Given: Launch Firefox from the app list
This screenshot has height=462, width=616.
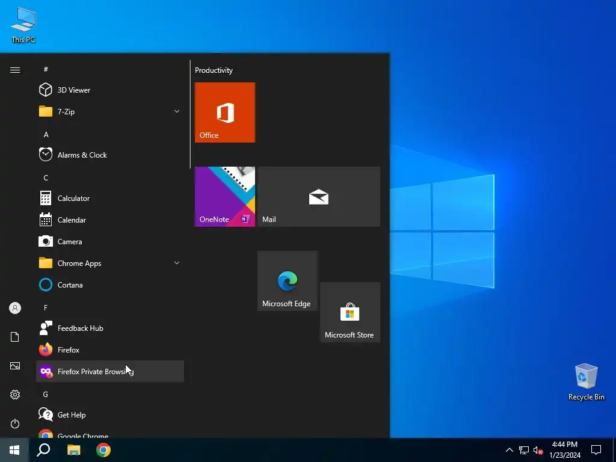Looking at the screenshot, I should point(110,350).
